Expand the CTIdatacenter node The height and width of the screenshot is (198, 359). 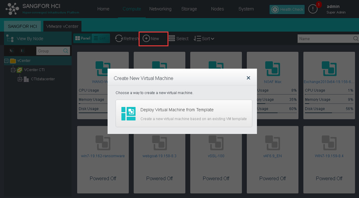(x=20, y=79)
